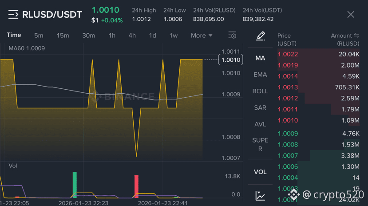Screen dimensions: 368x206
Task: Click the line chart icon below VOL
Action: [x=260, y=196]
